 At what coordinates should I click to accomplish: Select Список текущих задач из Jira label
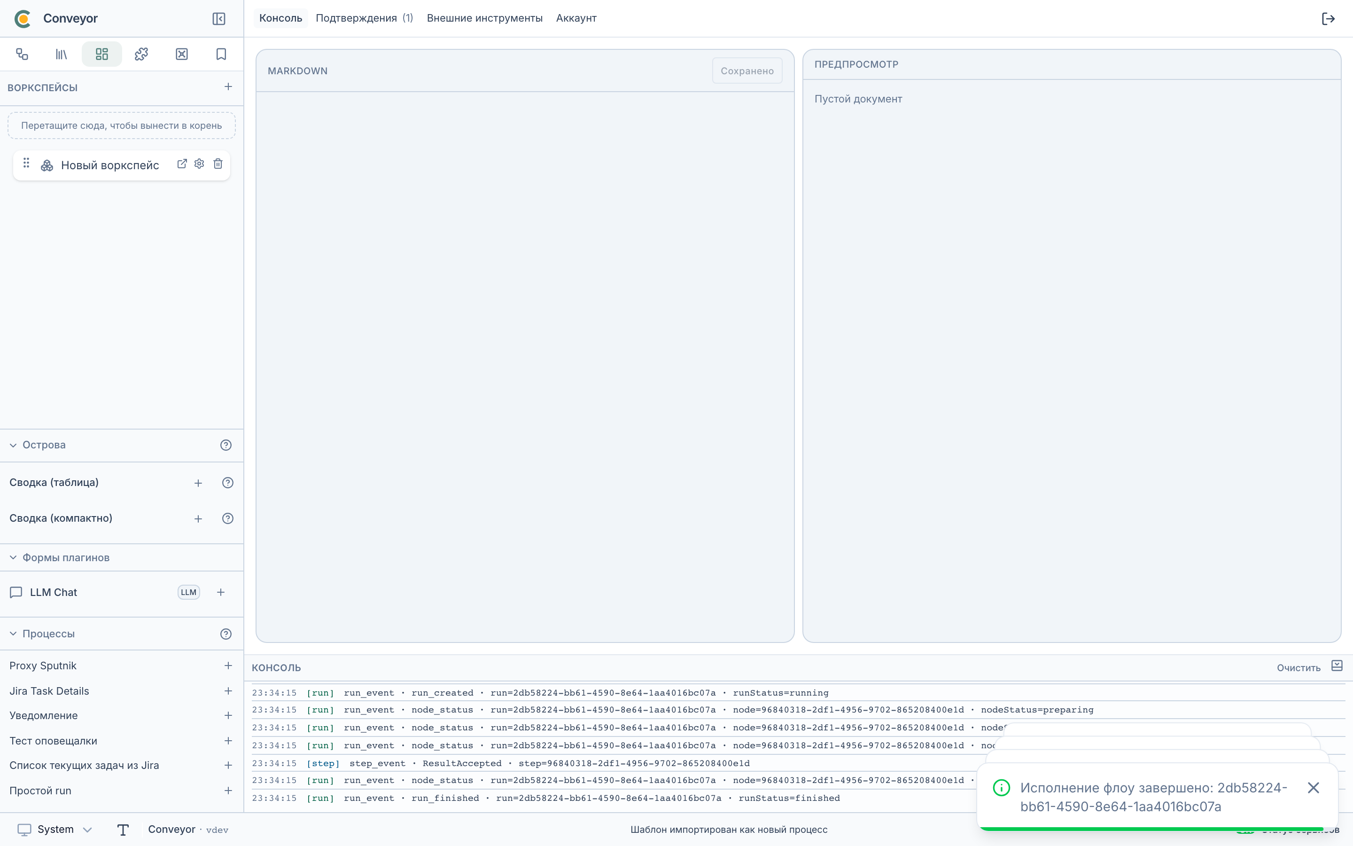(85, 766)
